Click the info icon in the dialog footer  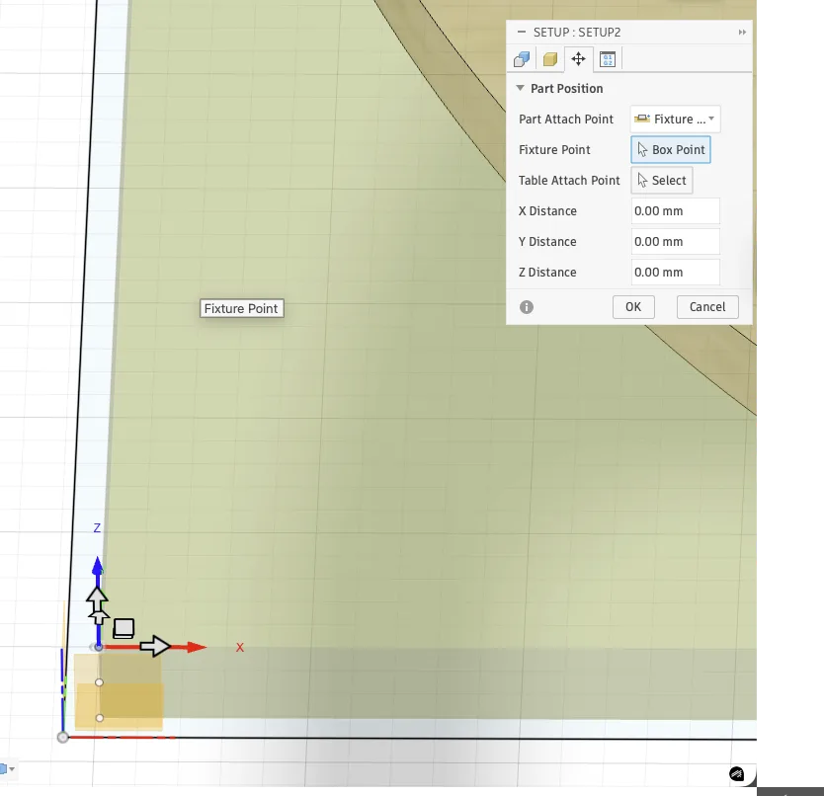click(527, 306)
